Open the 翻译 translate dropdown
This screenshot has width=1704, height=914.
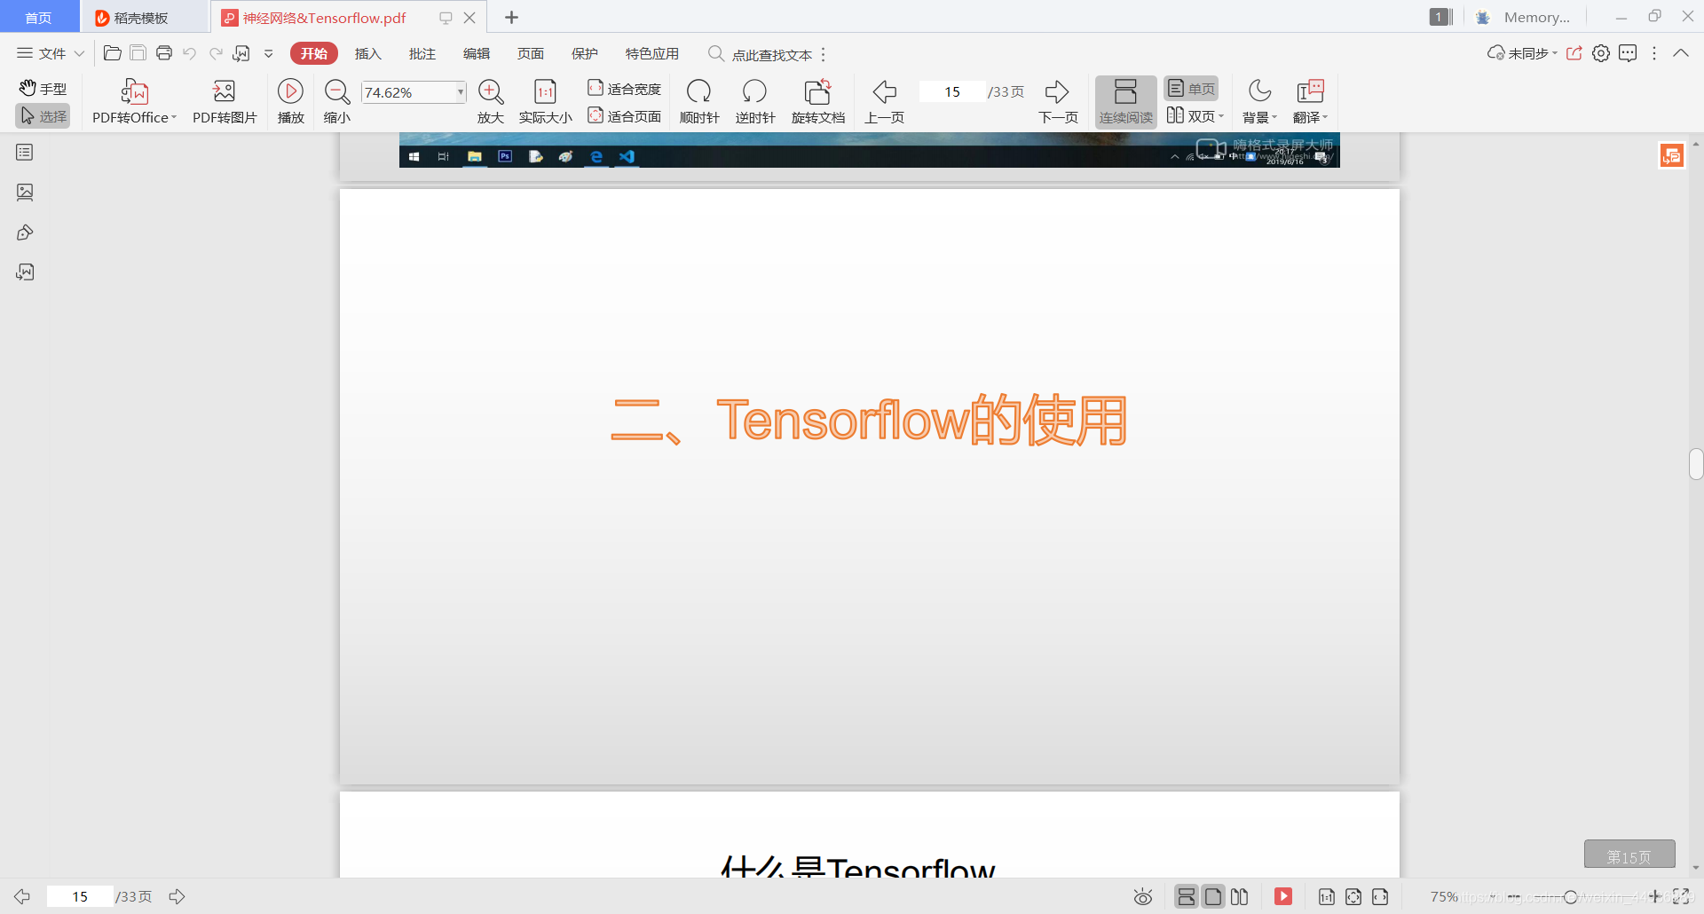(1310, 102)
